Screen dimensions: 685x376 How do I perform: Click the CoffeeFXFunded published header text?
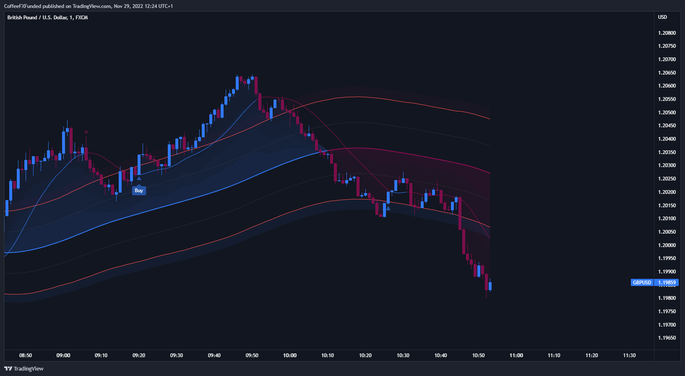click(88, 6)
